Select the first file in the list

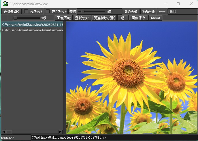click(x=32, y=25)
